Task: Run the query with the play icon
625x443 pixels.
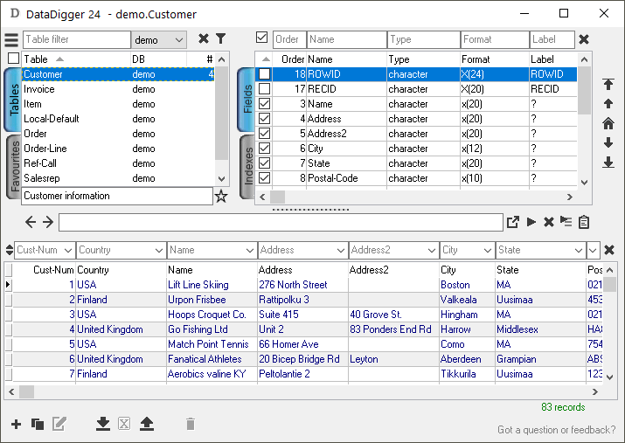Action: pyautogui.click(x=531, y=222)
